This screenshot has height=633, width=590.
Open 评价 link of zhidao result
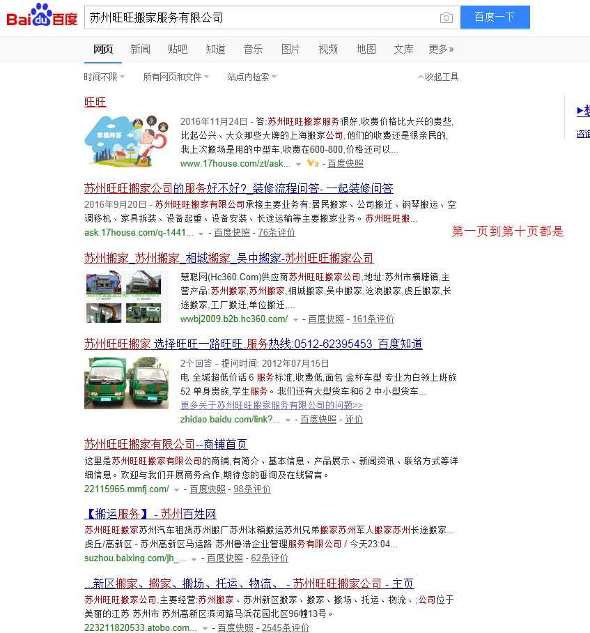click(x=354, y=420)
